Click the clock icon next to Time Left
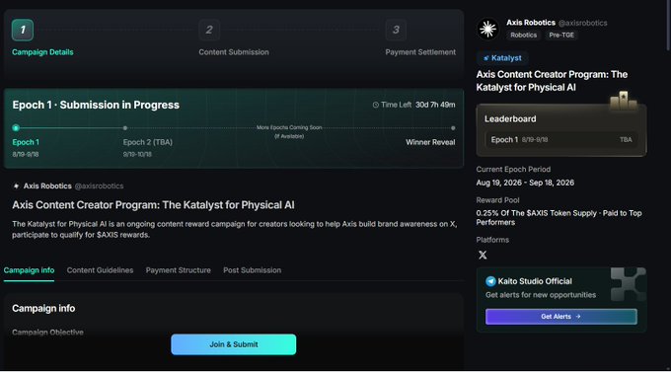 [376, 105]
